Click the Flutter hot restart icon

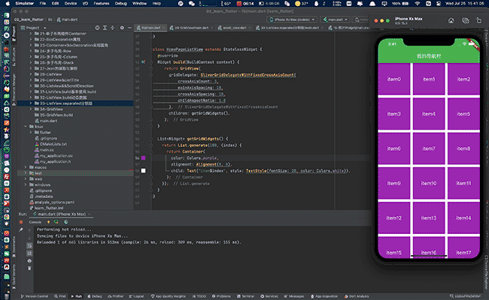click(x=56, y=222)
